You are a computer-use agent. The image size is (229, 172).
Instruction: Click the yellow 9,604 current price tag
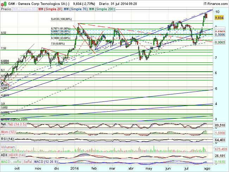tap(219, 18)
